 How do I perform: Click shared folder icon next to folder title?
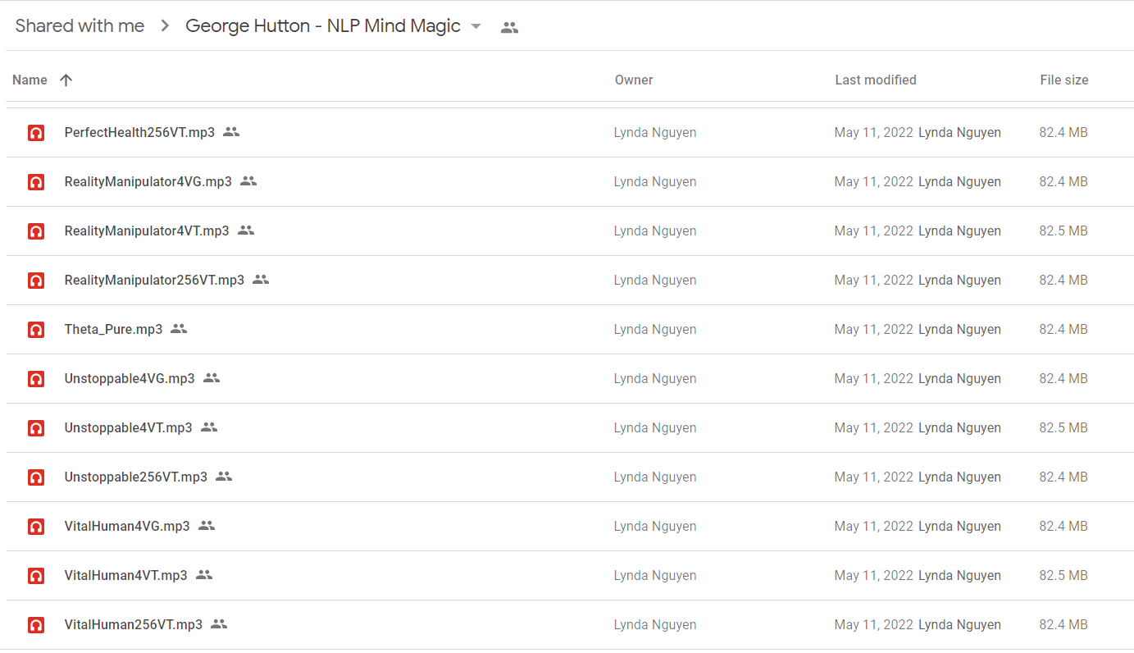(x=509, y=27)
